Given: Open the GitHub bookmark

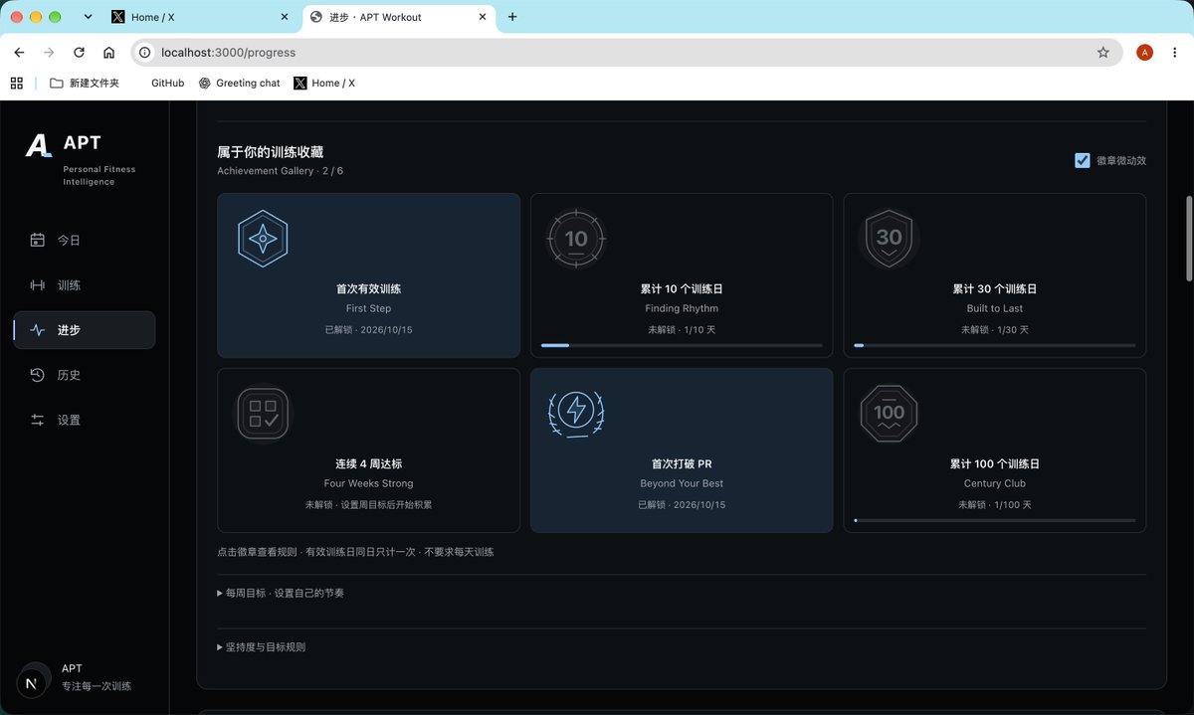Looking at the screenshot, I should pos(167,84).
